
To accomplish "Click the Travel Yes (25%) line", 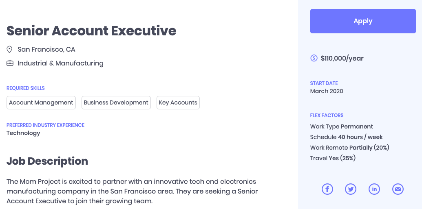I will click(333, 158).
